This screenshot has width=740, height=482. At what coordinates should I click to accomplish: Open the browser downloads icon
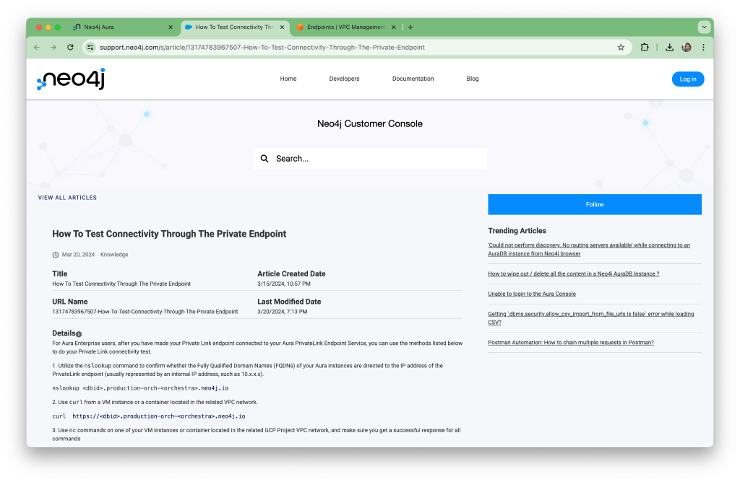click(669, 47)
